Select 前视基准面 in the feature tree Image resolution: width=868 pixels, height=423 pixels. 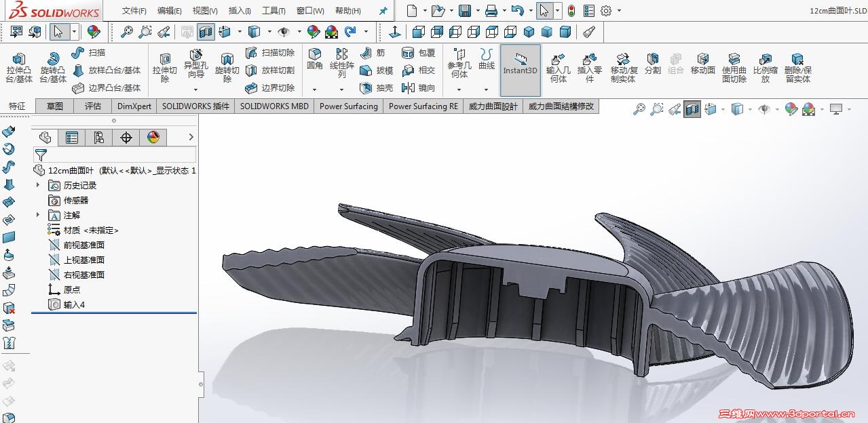click(84, 245)
